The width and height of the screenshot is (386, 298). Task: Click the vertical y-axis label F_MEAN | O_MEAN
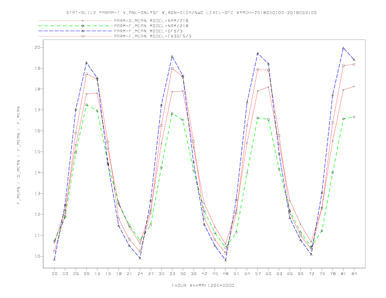click(19, 155)
